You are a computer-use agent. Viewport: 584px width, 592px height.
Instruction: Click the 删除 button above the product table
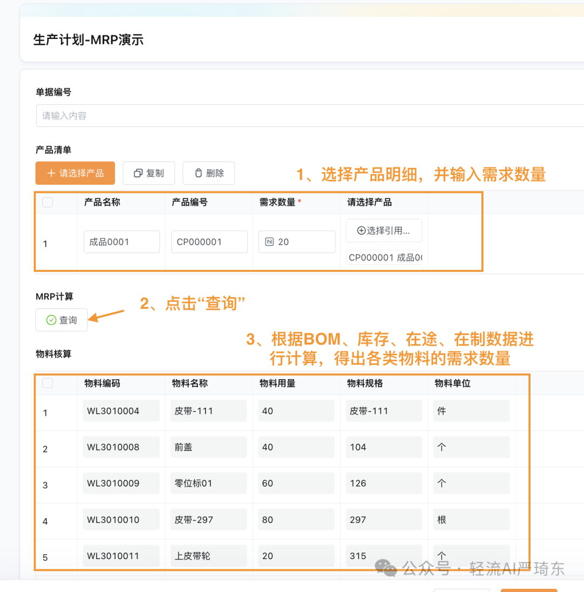point(209,173)
